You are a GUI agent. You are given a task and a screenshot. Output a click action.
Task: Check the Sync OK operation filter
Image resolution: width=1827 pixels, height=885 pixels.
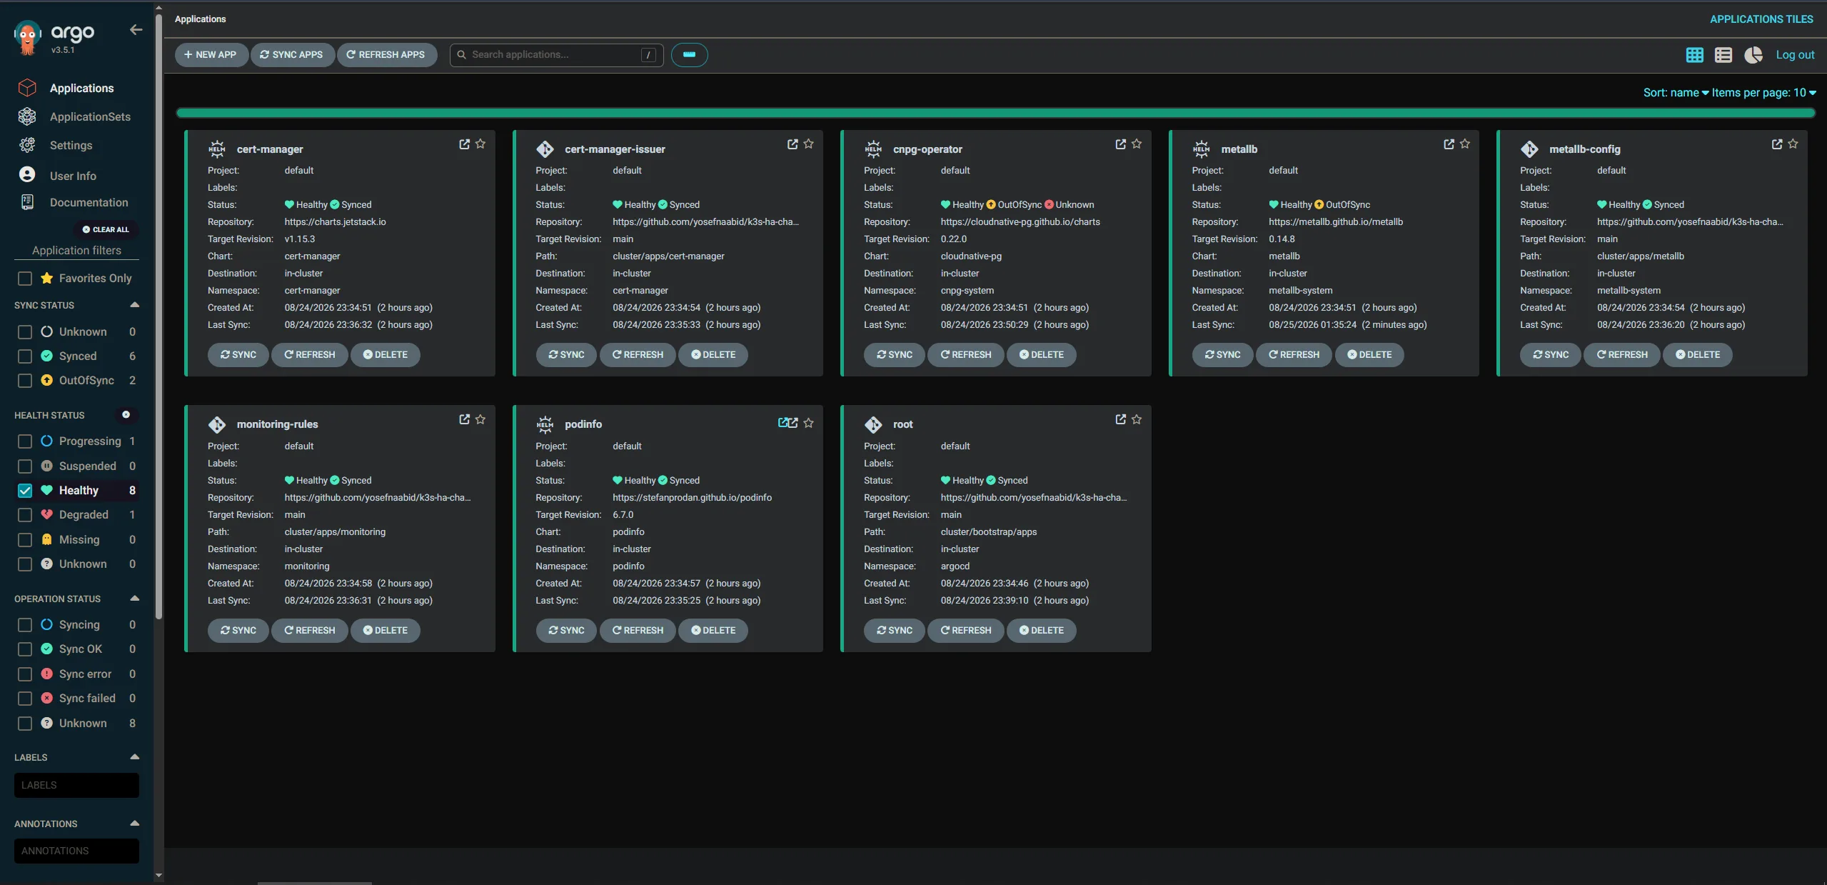[x=25, y=649]
